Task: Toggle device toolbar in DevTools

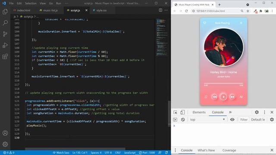Action: point(182,112)
